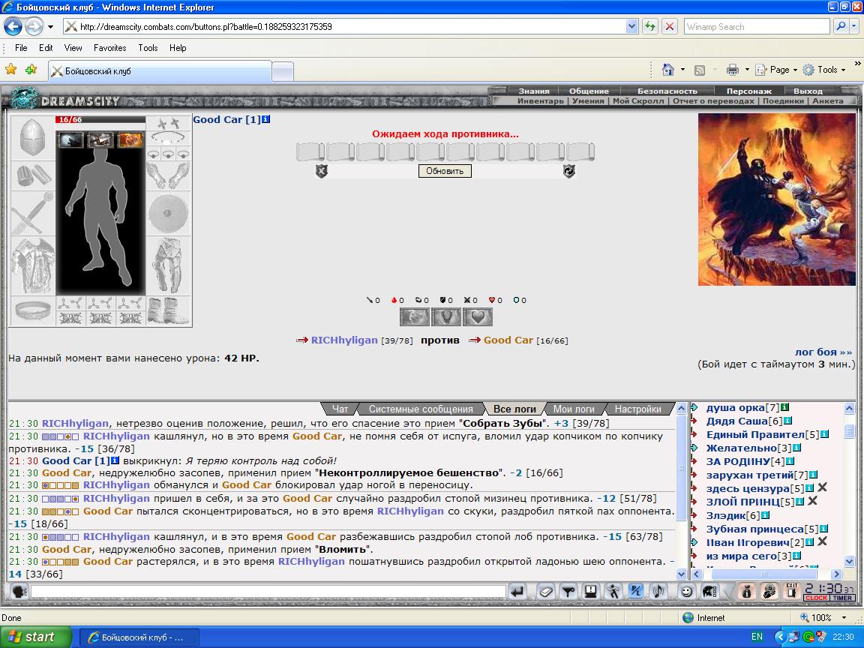The height and width of the screenshot is (648, 864).
Task: Click the Winamp Search box
Action: pyautogui.click(x=757, y=26)
